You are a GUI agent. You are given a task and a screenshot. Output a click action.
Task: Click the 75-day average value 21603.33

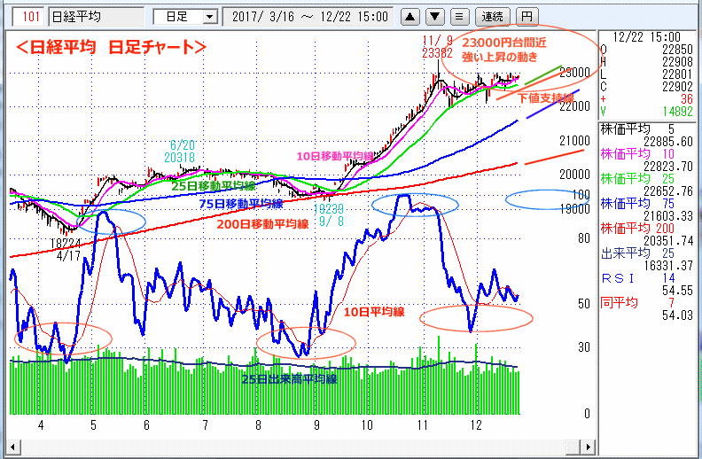[x=668, y=216]
